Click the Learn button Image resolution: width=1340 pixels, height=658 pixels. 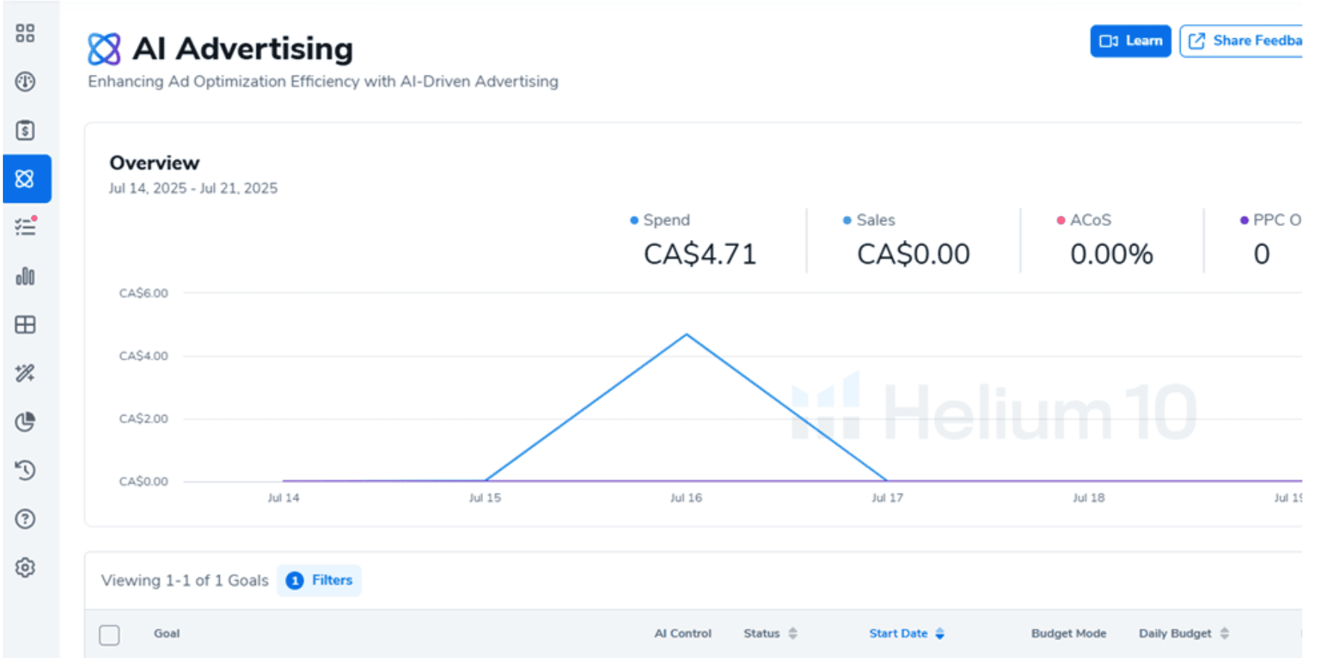click(x=1130, y=41)
